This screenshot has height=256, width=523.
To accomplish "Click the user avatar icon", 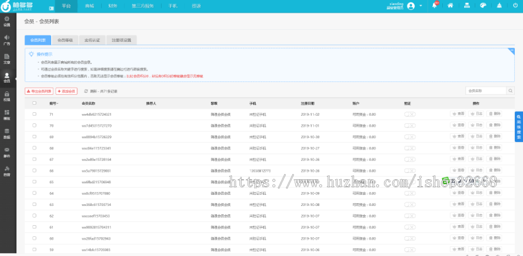I will pyautogui.click(x=411, y=6).
